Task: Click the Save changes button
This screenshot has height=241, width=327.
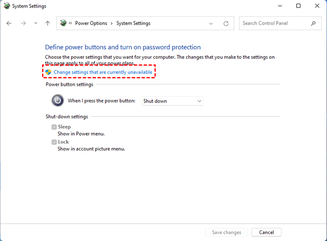Action: [x=227, y=232]
